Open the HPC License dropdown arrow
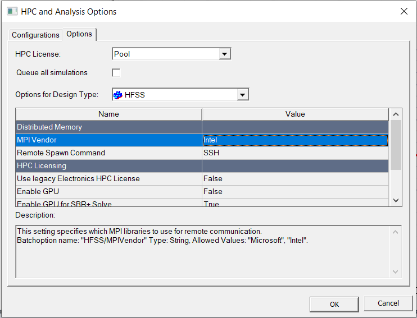417x318 pixels. [224, 54]
